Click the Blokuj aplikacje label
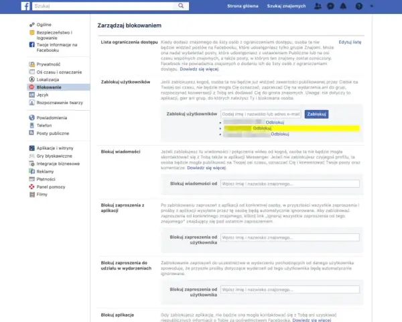Viewport: 402px width, 322px height. [x=117, y=315]
